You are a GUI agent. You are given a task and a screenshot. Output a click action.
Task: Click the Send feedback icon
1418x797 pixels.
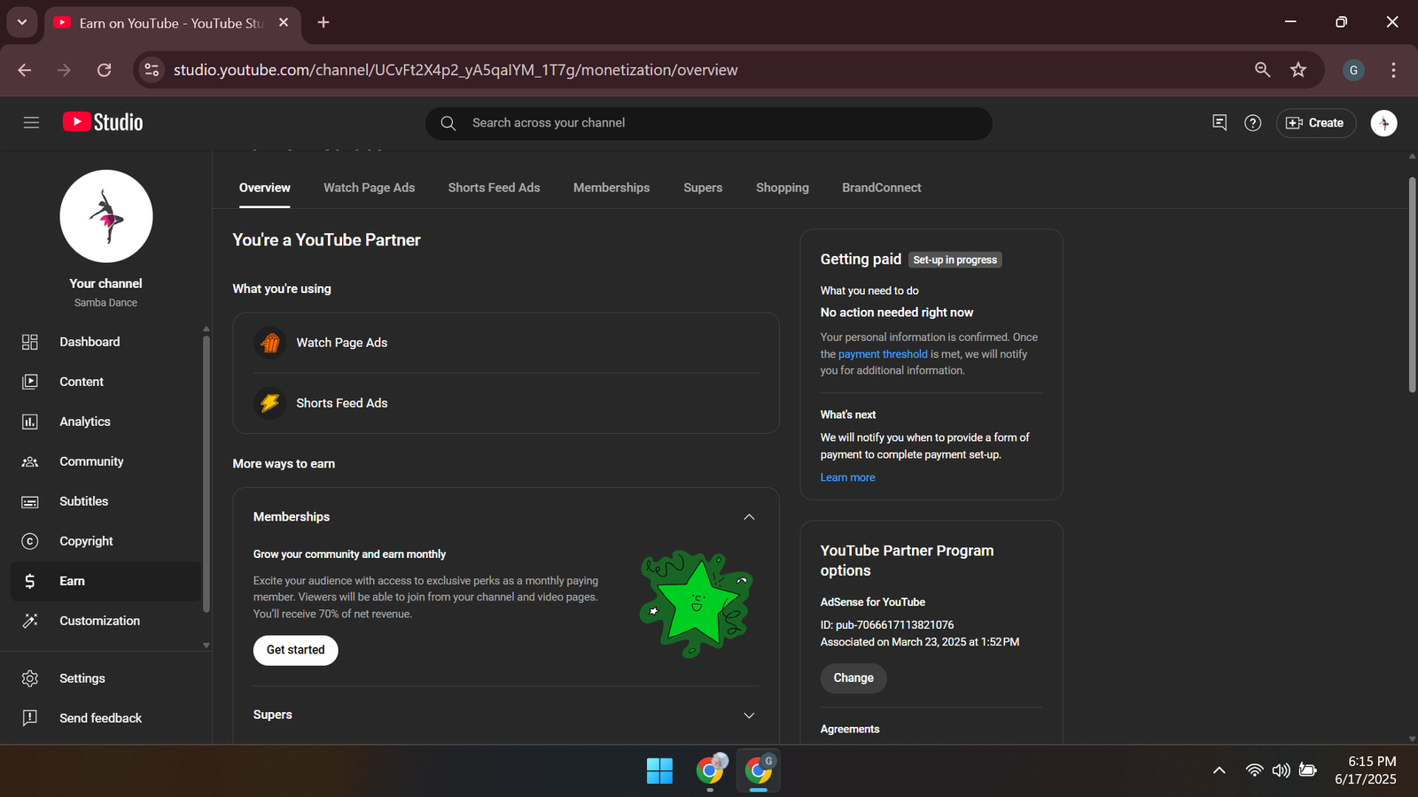pos(30,718)
